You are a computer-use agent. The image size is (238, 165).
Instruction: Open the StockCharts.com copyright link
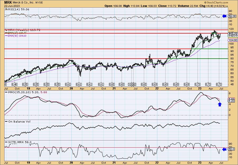(216, 2)
